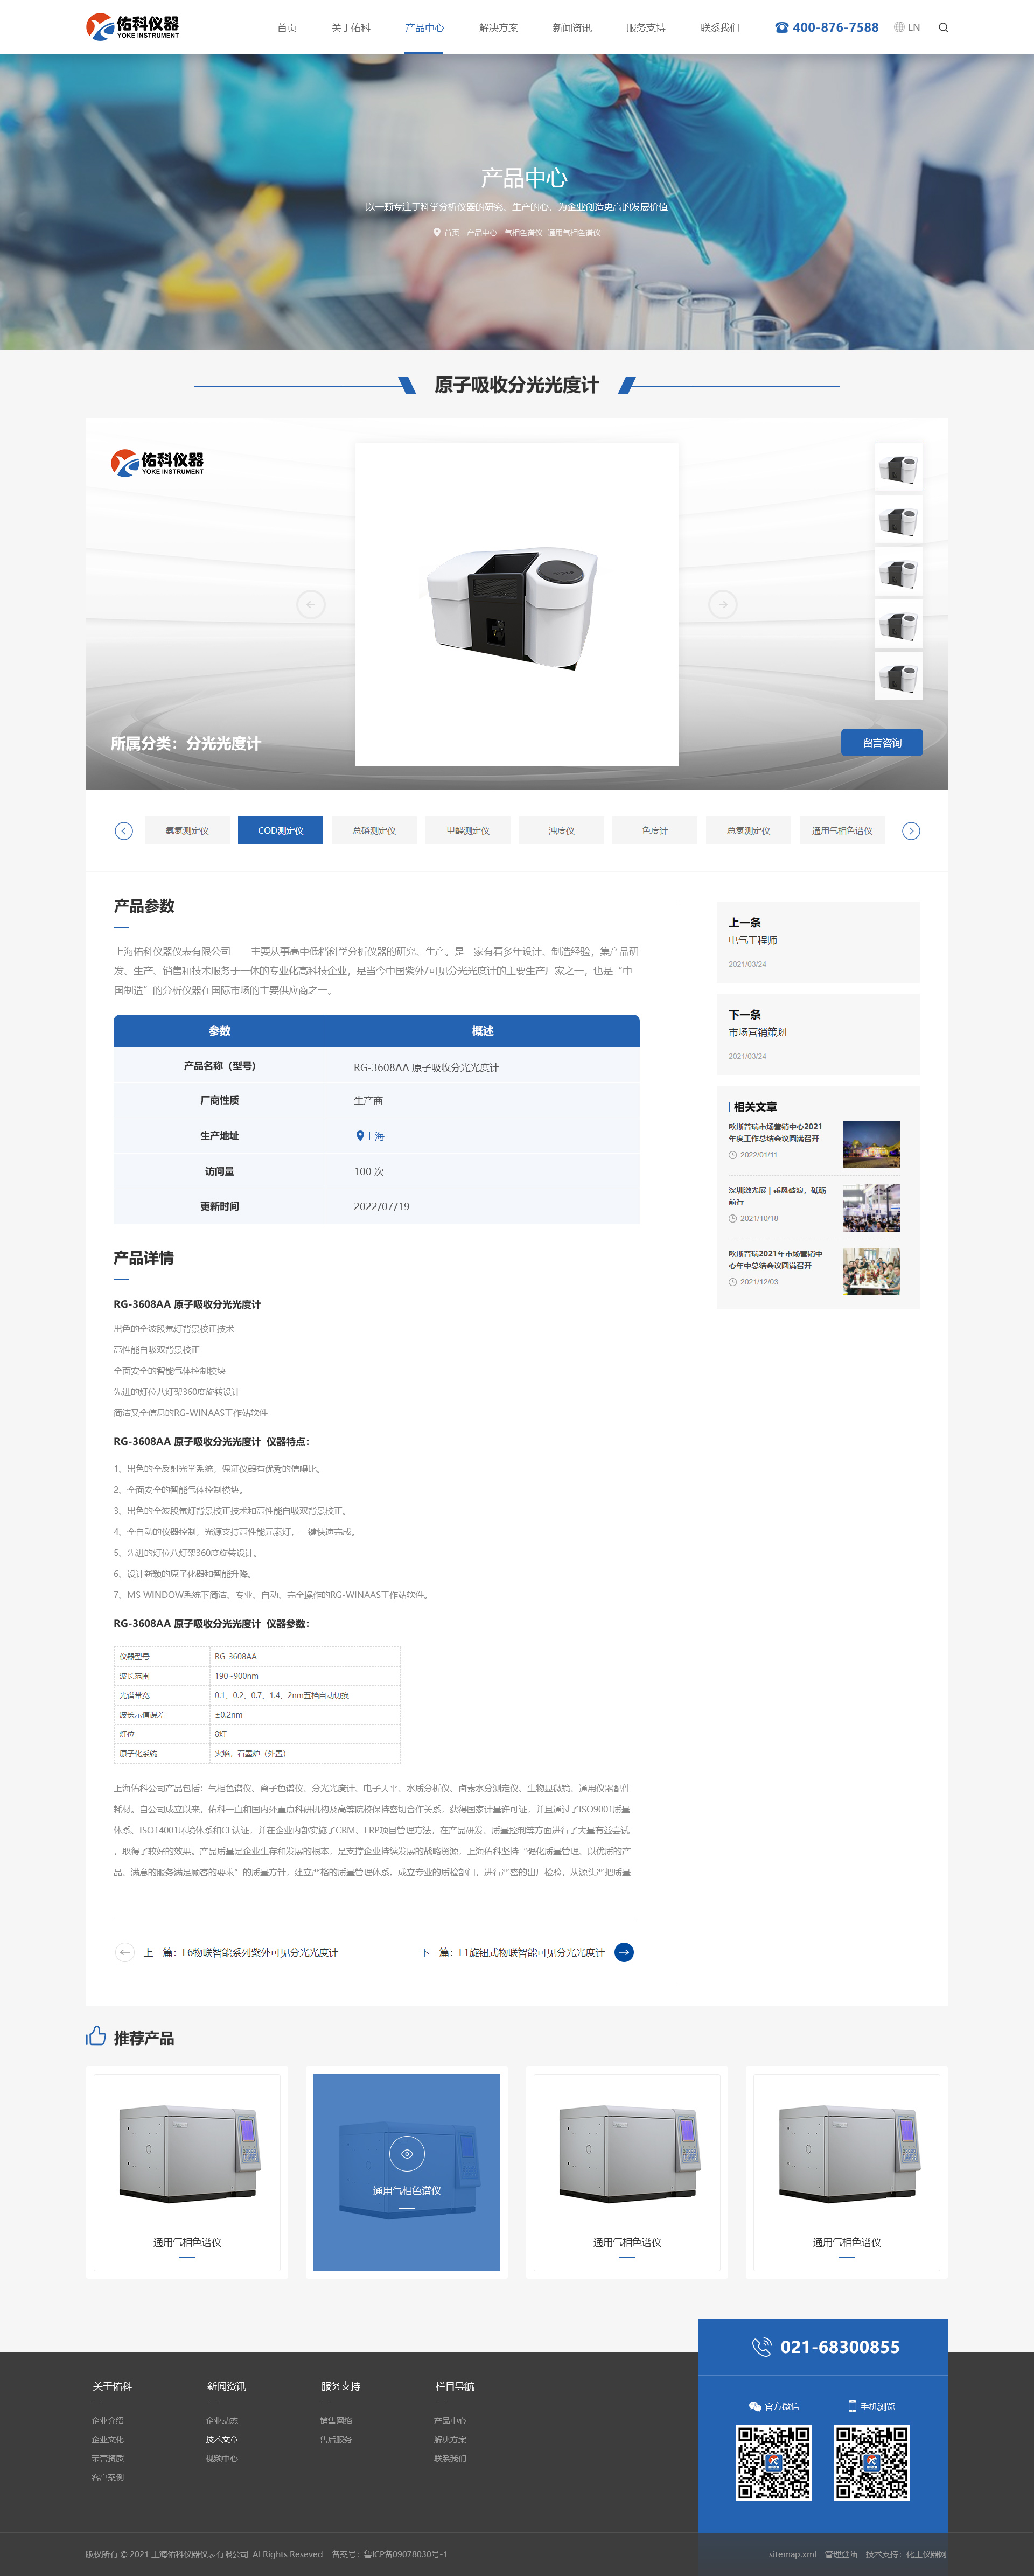
Task: Click the location pin icon in breadcrumb
Action: 437,232
